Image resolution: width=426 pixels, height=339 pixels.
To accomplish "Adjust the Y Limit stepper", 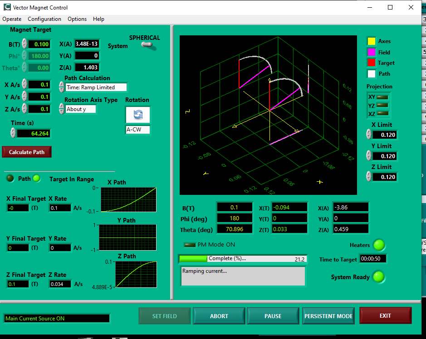I will pyautogui.click(x=368, y=156).
